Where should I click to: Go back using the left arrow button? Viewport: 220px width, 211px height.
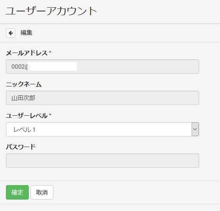click(11, 33)
